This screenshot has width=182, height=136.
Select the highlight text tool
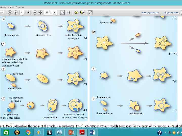point(82,13)
